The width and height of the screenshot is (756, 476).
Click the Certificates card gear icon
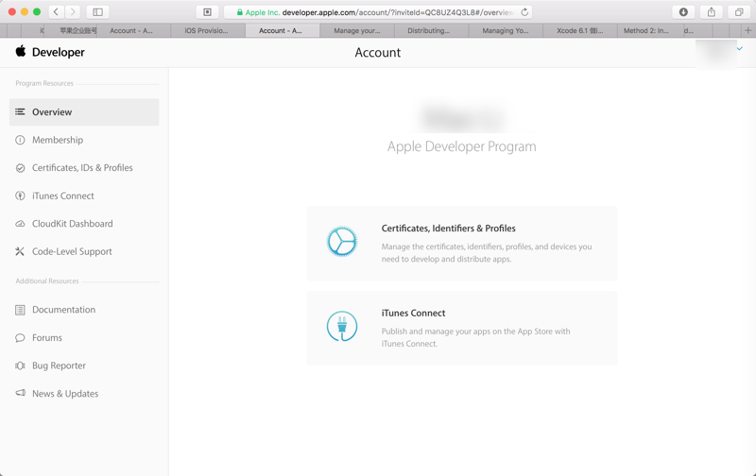pyautogui.click(x=342, y=242)
